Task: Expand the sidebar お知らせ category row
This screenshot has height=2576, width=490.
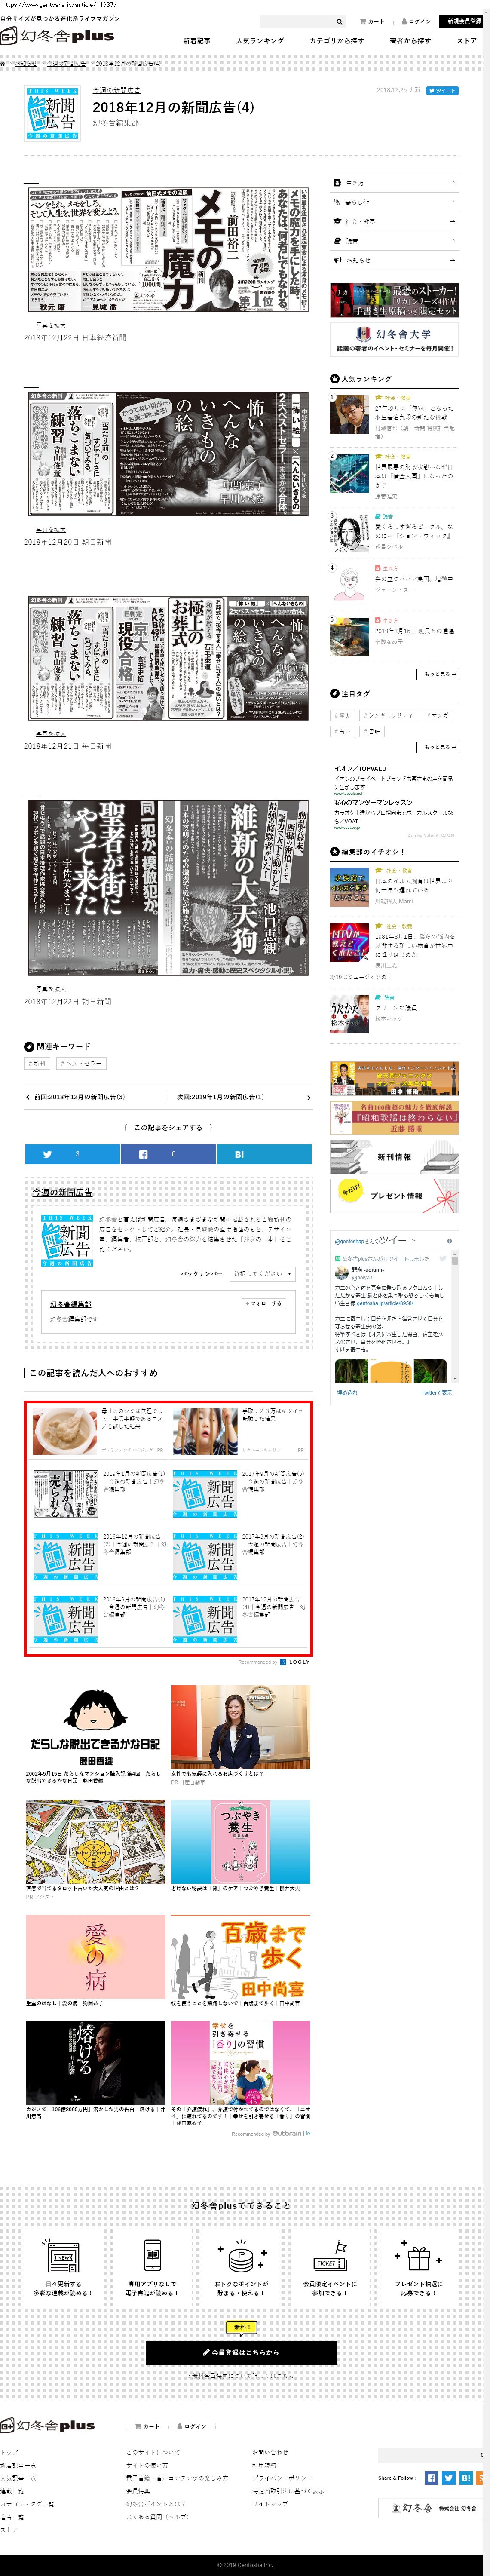Action: click(x=394, y=260)
